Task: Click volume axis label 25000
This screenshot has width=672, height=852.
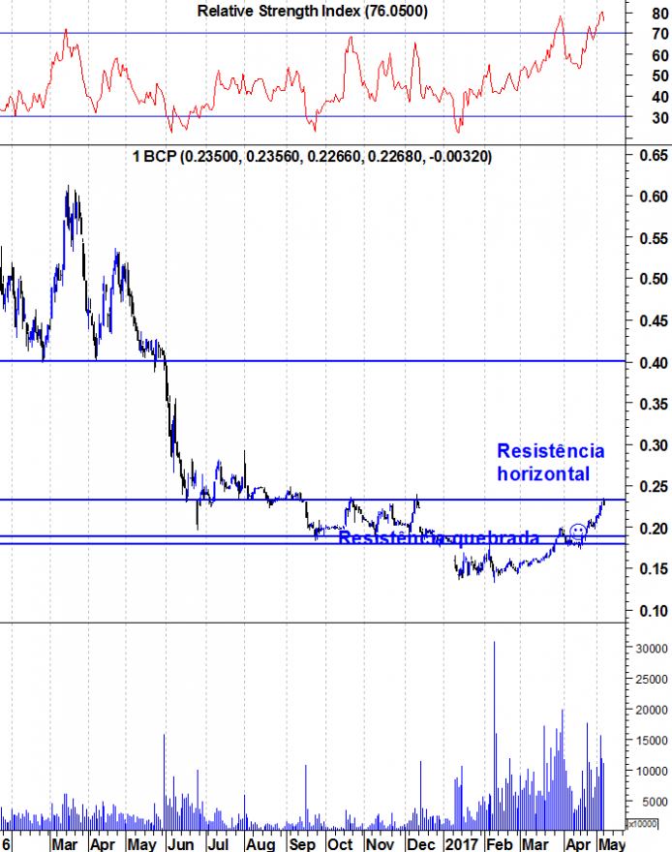Action: [652, 680]
